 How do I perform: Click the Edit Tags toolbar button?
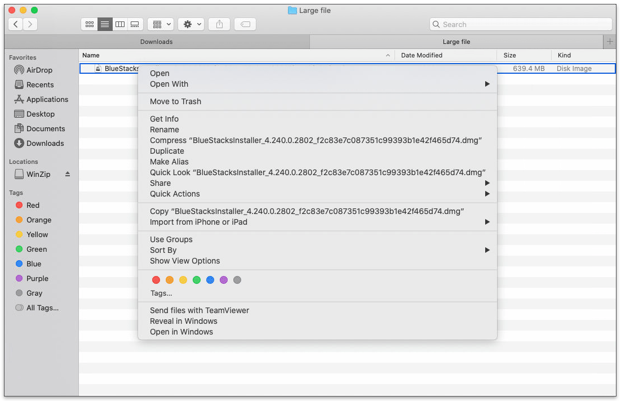tap(245, 24)
